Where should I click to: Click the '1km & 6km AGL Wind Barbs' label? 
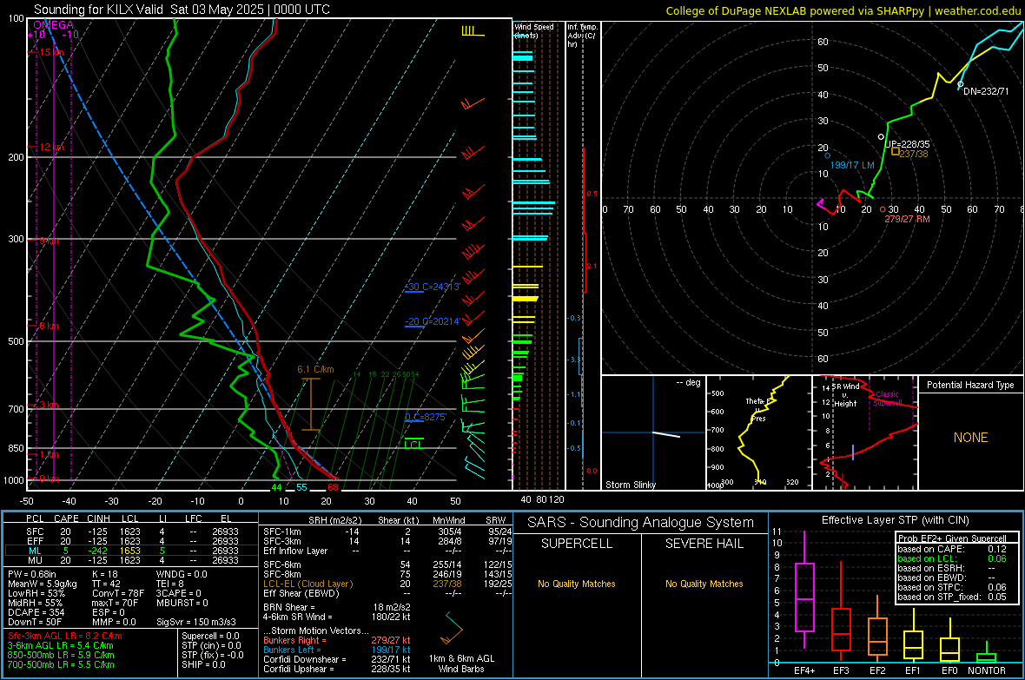(461, 663)
